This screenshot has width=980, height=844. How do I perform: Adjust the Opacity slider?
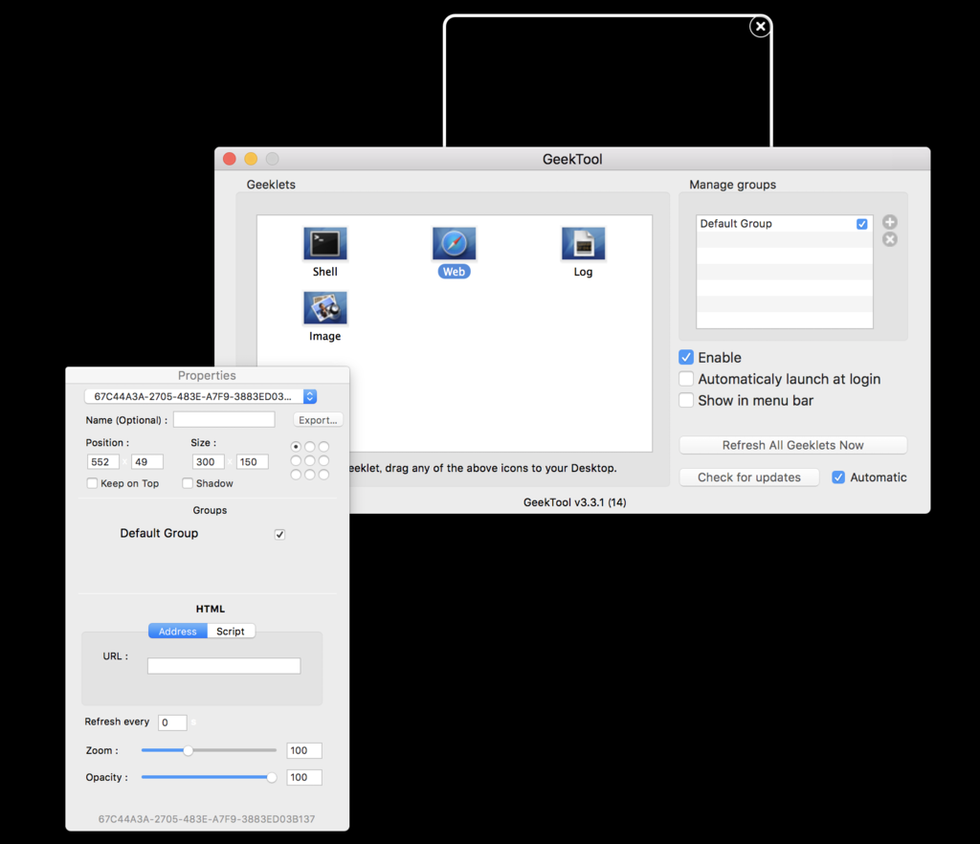(x=271, y=777)
